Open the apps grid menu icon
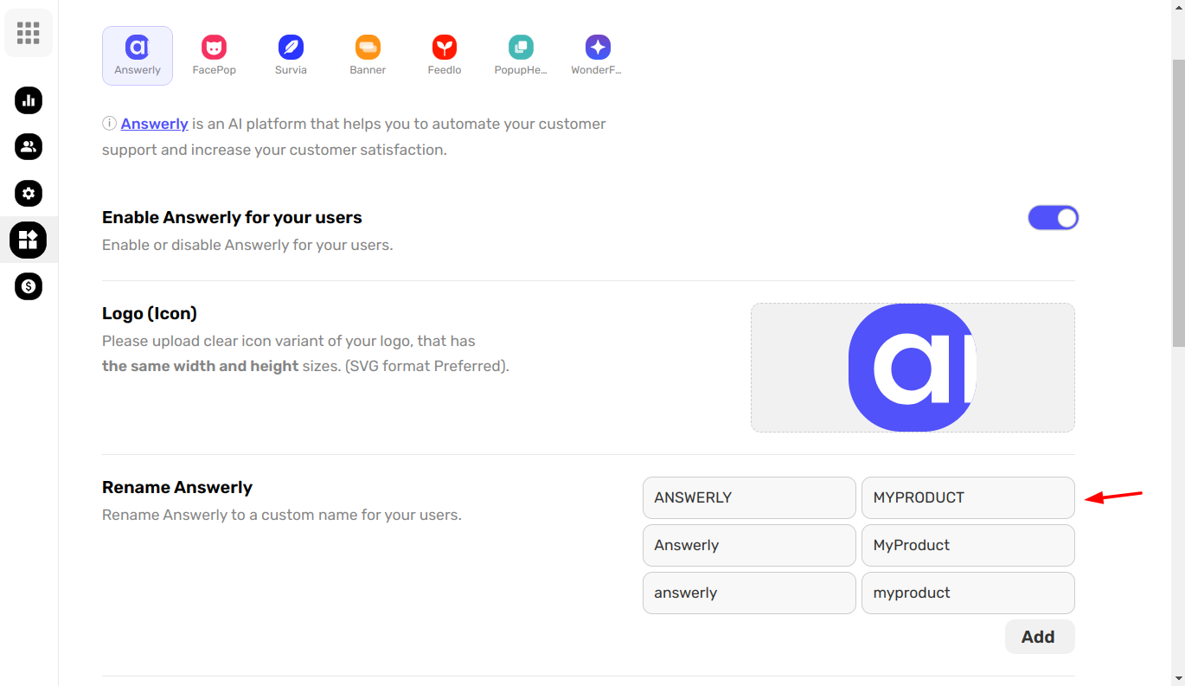The image size is (1185, 686). (29, 33)
